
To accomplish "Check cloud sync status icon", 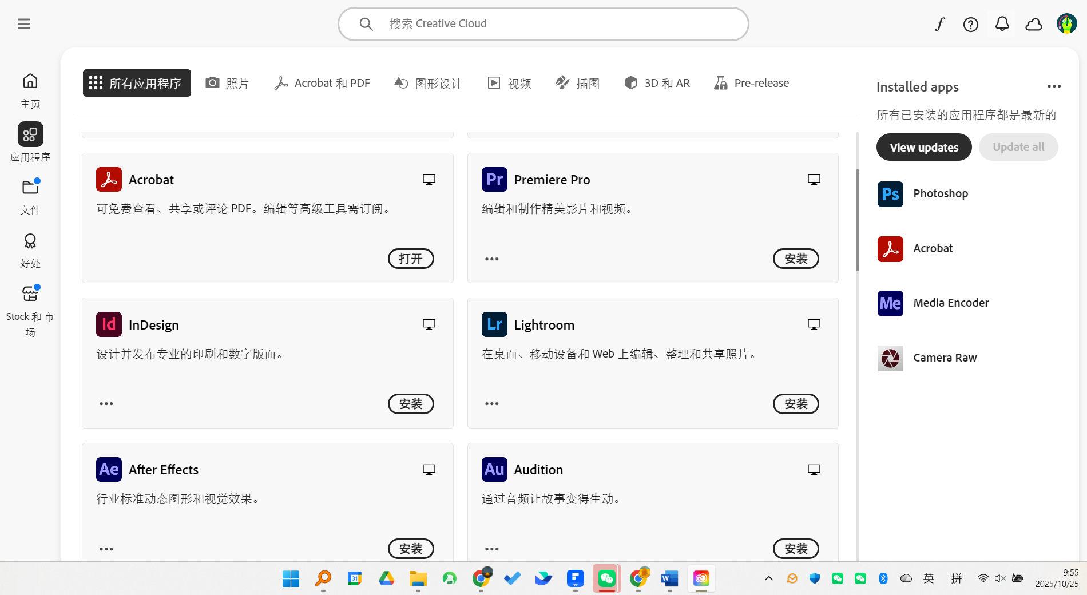I will (x=1033, y=24).
